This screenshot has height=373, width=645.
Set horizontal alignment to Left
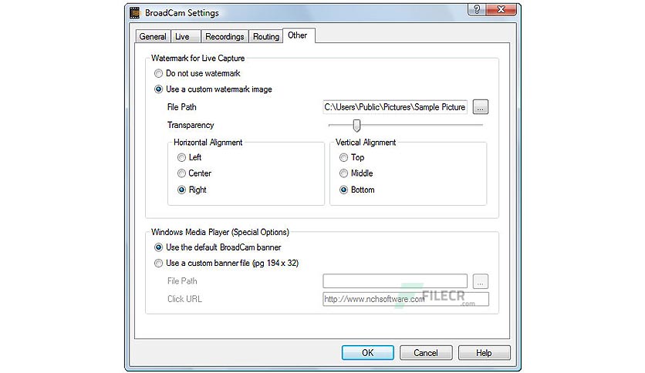[189, 157]
